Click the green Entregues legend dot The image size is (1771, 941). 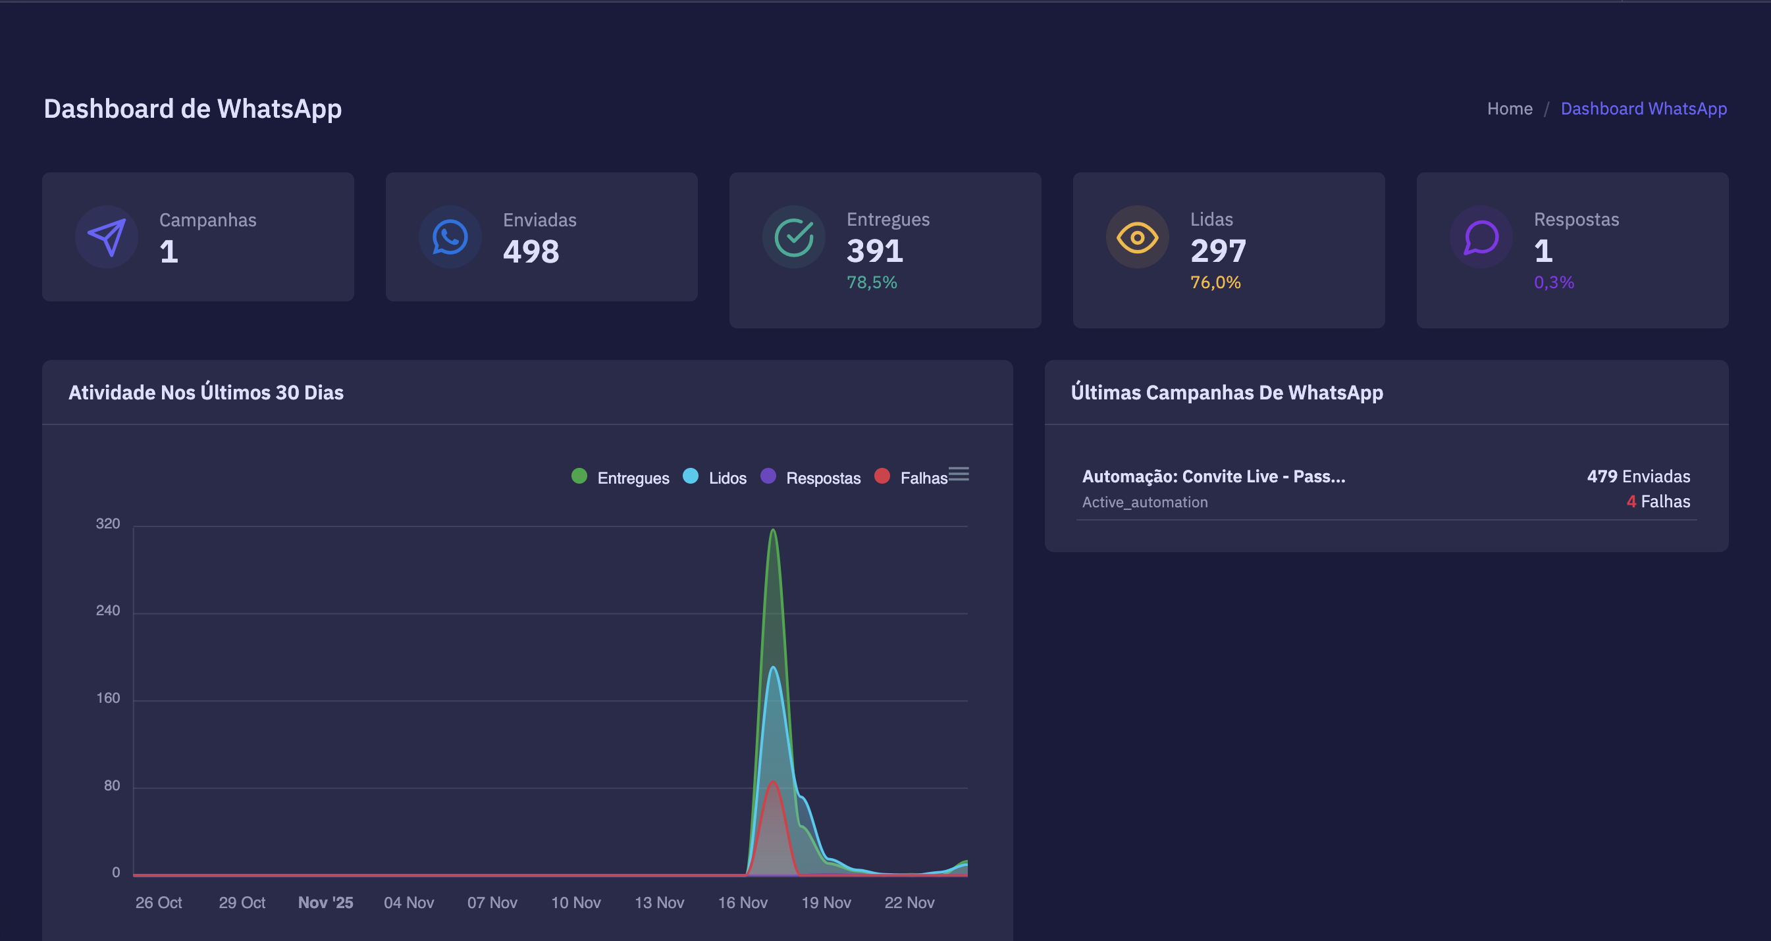579,476
